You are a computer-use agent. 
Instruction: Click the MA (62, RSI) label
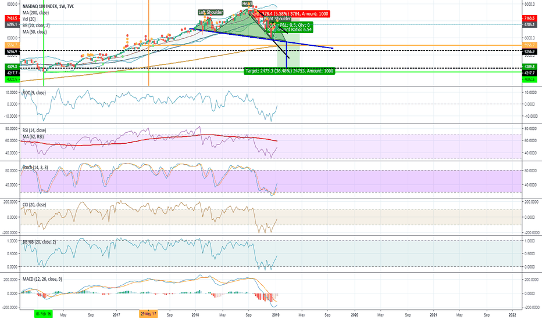coord(33,136)
